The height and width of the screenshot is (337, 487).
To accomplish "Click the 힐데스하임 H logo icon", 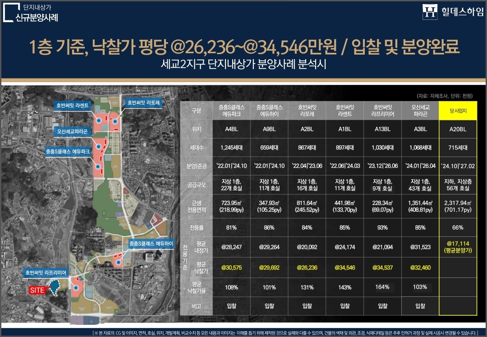I will coord(430,12).
